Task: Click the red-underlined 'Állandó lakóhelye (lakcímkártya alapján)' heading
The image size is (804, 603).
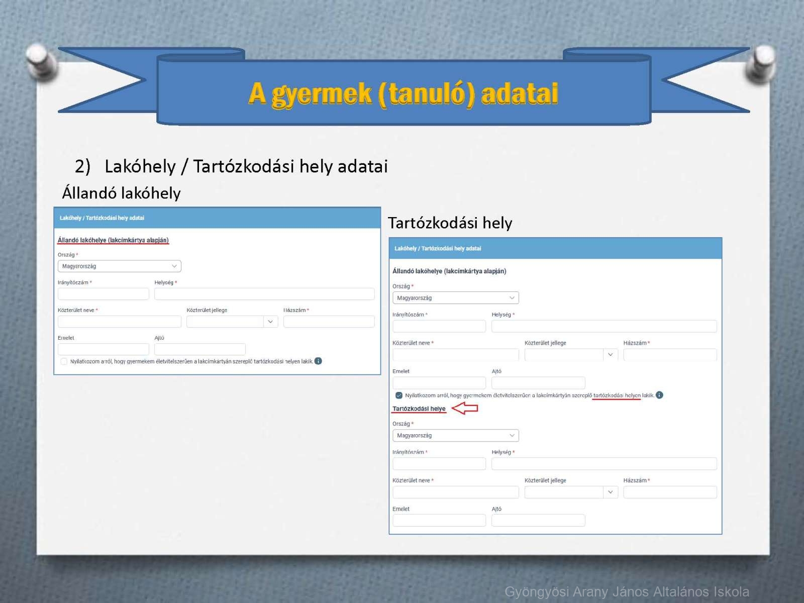Action: pos(113,240)
